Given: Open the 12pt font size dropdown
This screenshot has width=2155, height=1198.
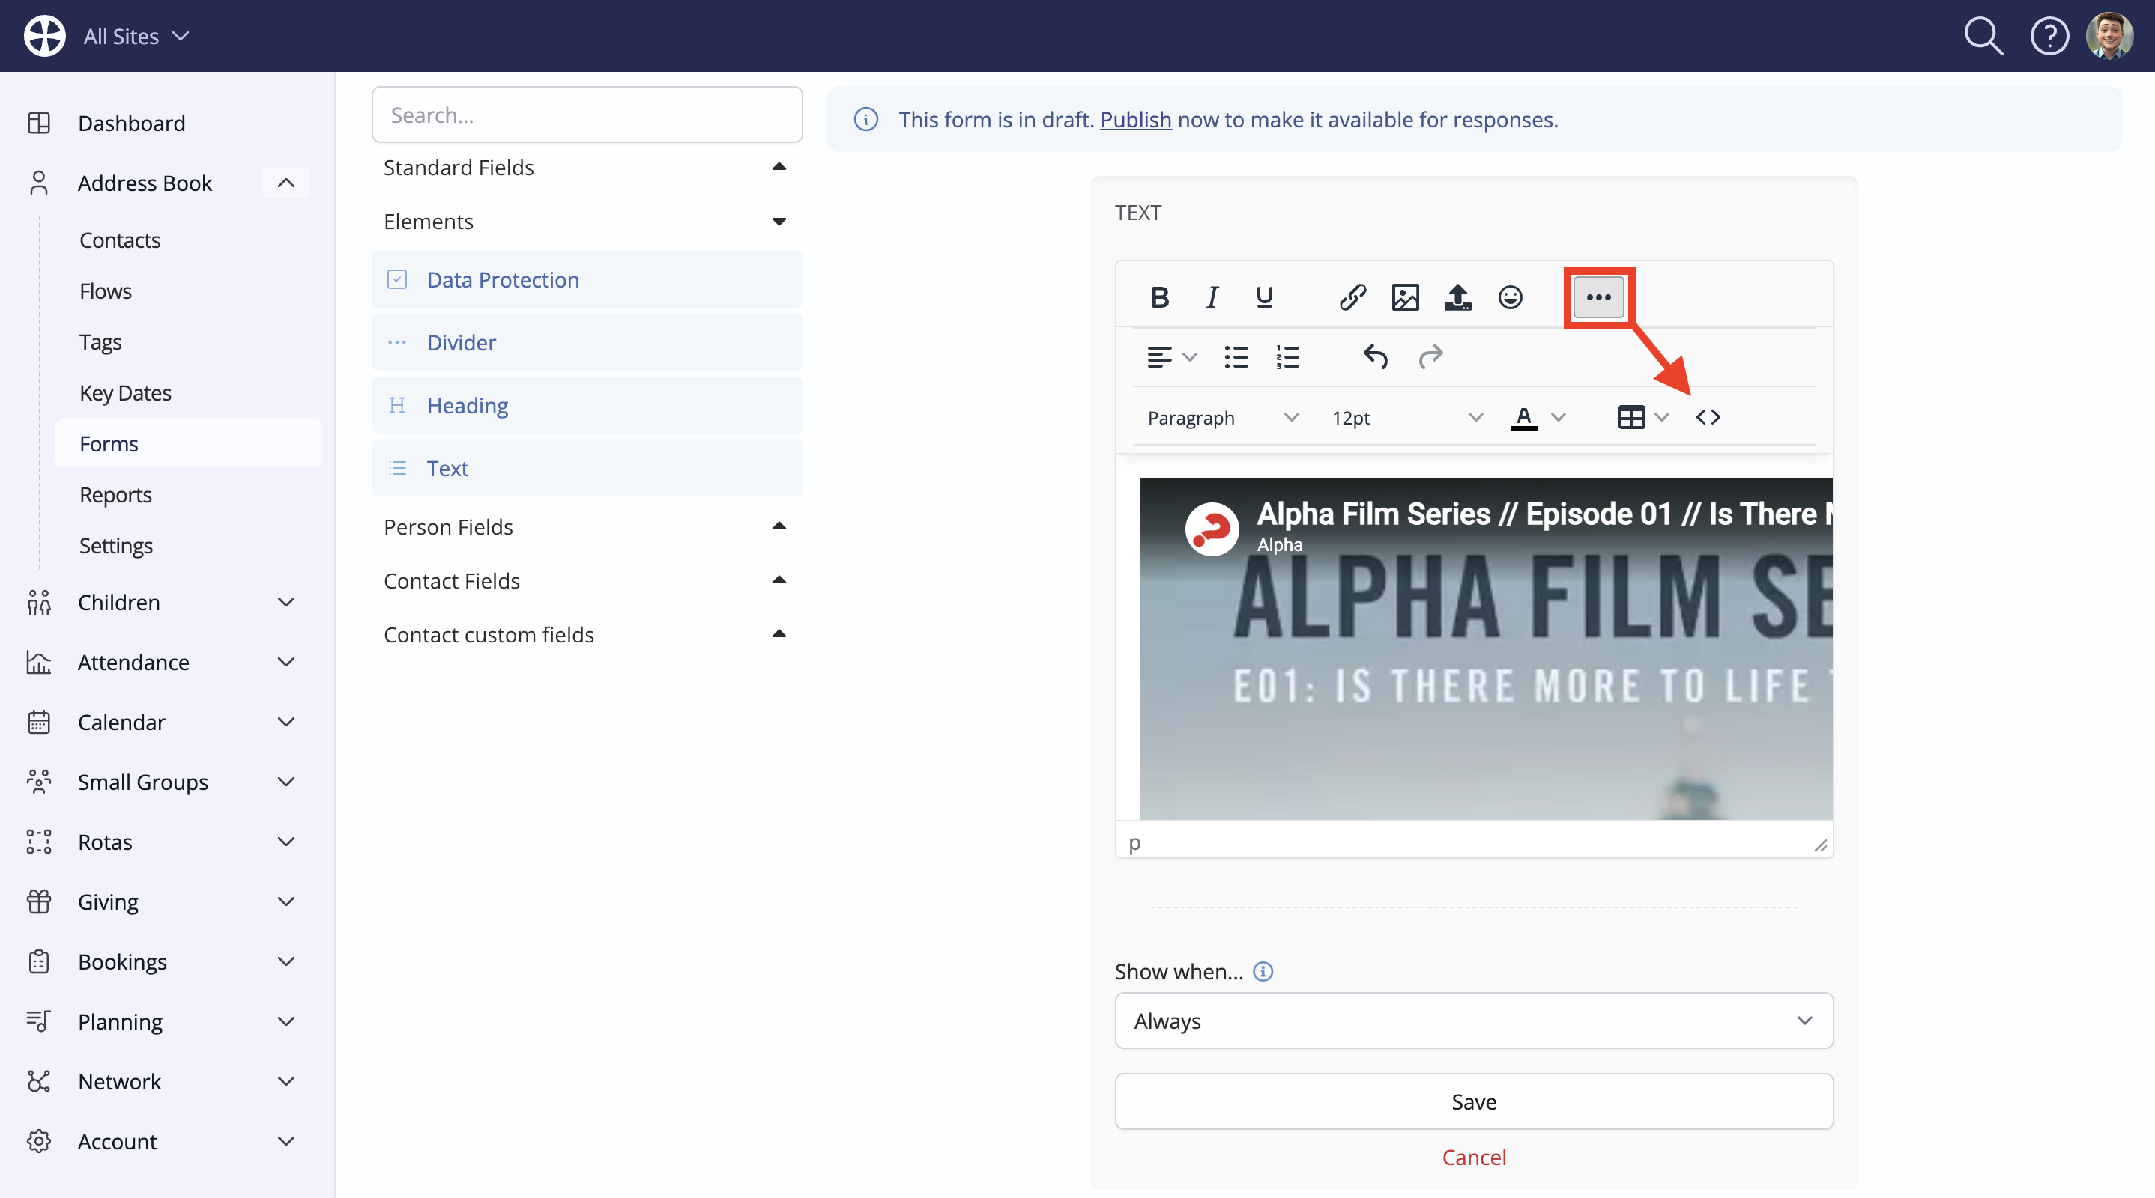Looking at the screenshot, I should [x=1407, y=417].
